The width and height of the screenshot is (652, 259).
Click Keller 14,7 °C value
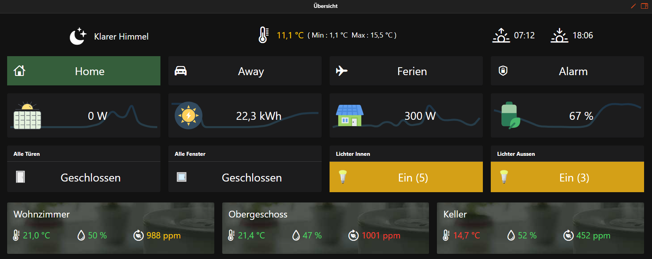(x=467, y=235)
